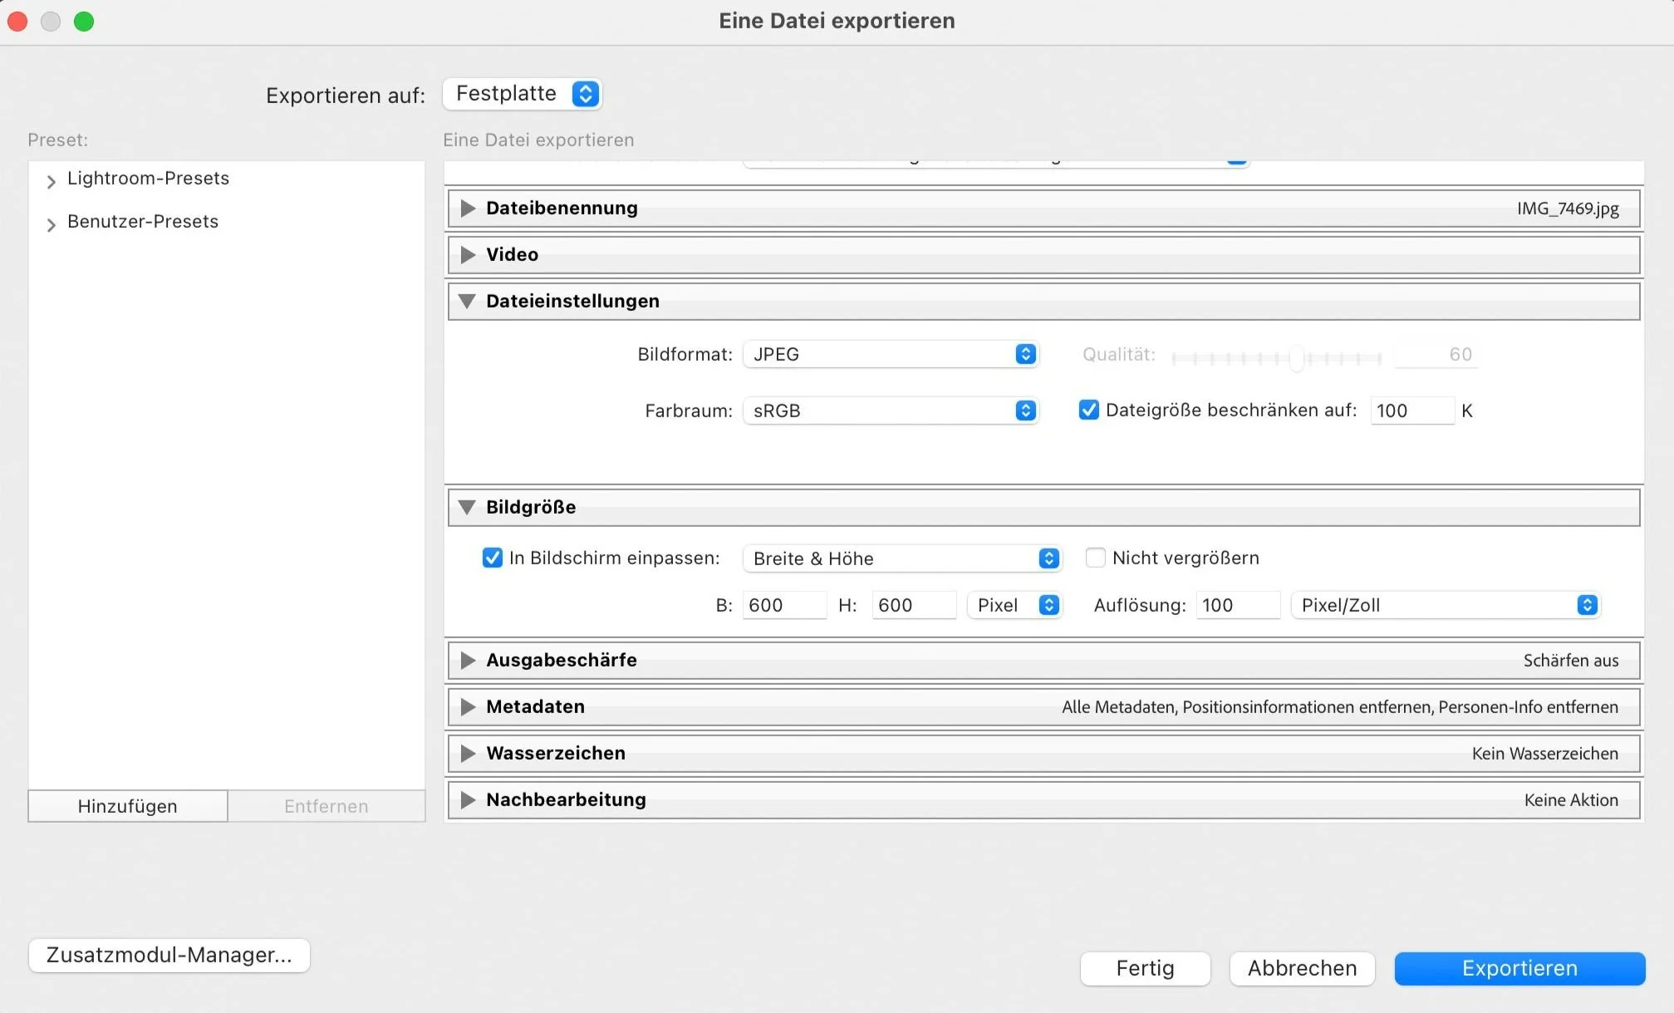Open the Farbraum sRGB dropdown
The height and width of the screenshot is (1013, 1674).
[x=891, y=411]
